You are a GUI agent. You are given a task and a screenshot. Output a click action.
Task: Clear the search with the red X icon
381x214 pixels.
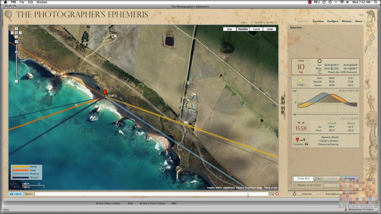pos(277,194)
